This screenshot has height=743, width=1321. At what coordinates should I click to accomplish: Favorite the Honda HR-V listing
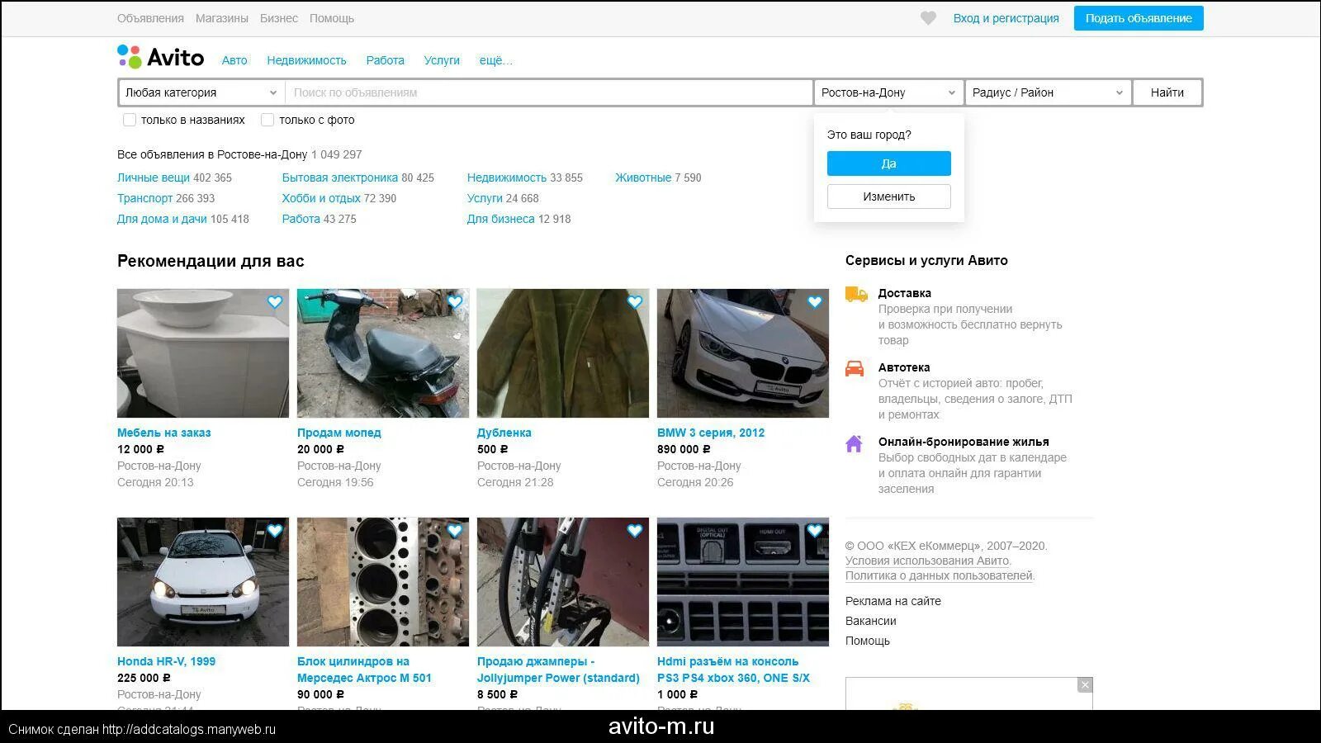275,531
